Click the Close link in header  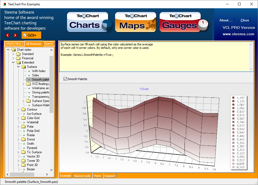click(x=245, y=20)
